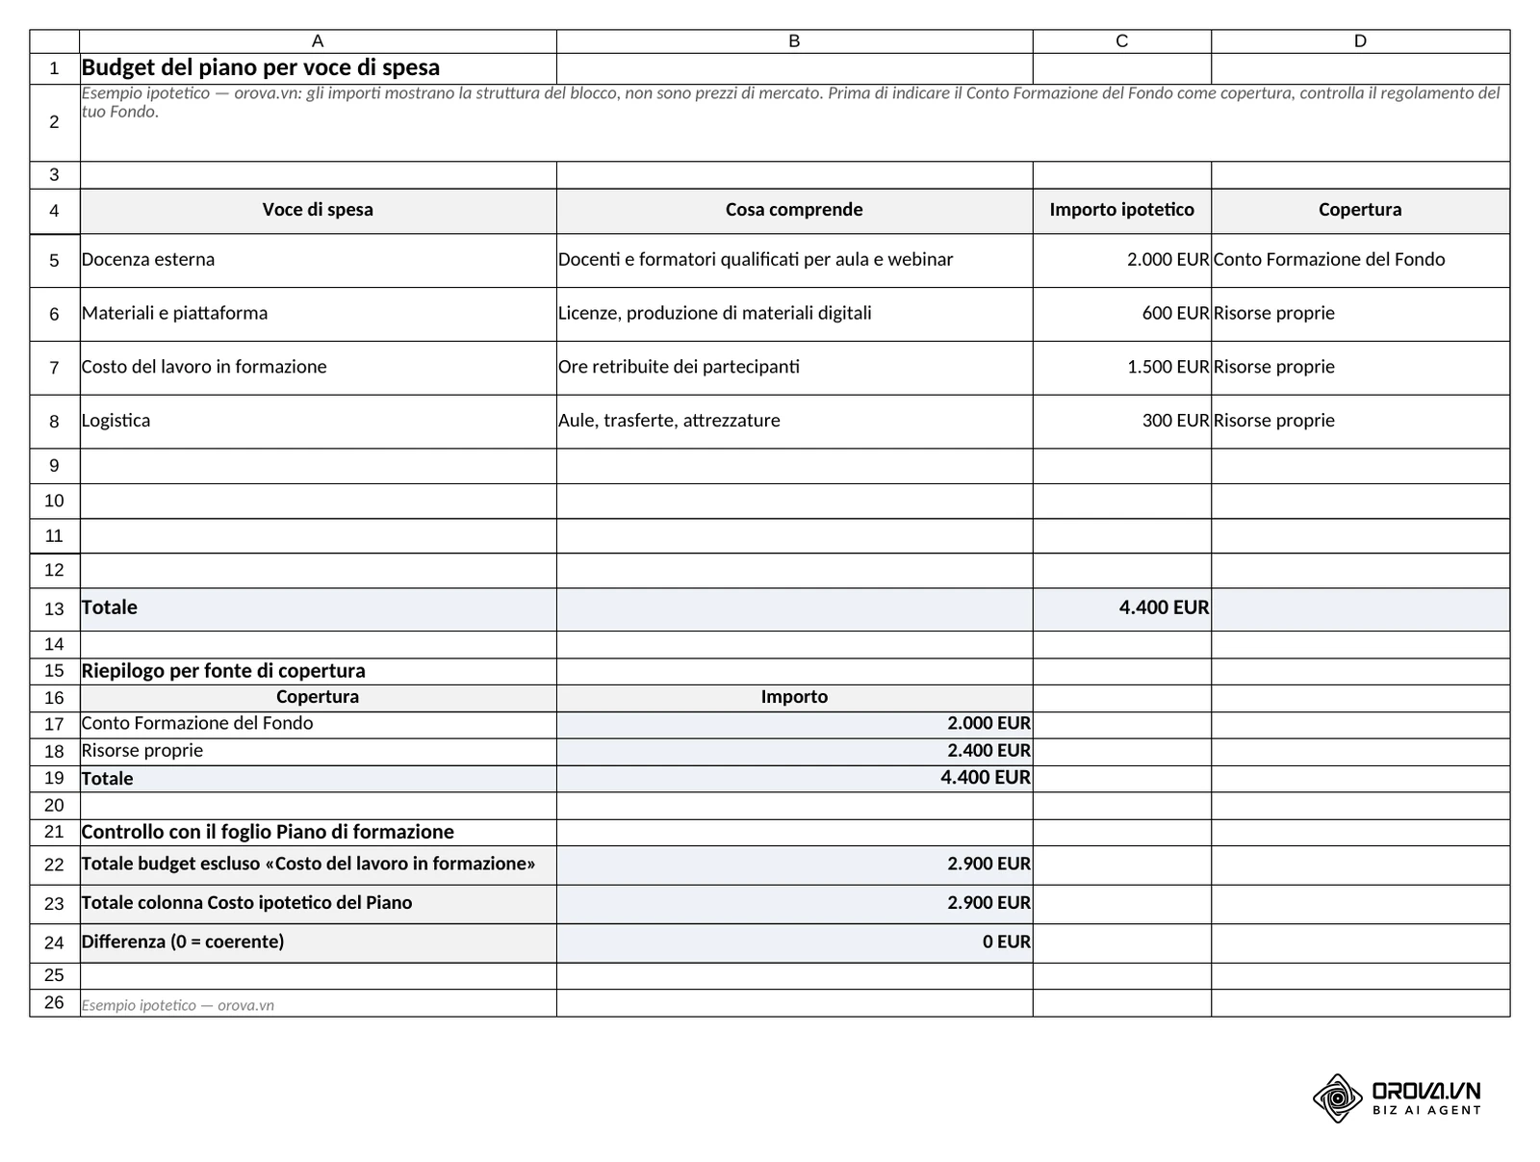Select column A header
The height and width of the screenshot is (1162, 1540).
[x=318, y=41]
